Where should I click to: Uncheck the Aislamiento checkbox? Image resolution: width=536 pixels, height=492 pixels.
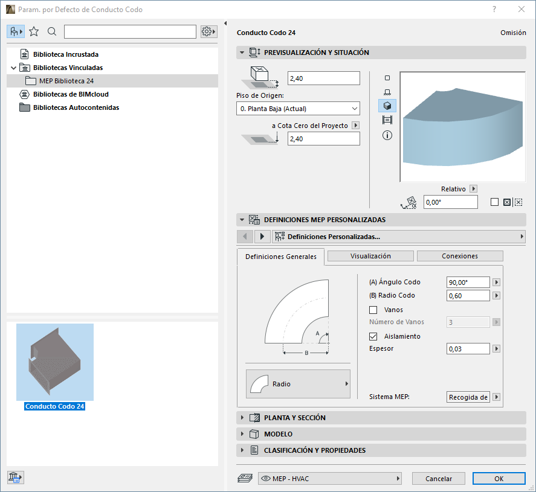373,336
